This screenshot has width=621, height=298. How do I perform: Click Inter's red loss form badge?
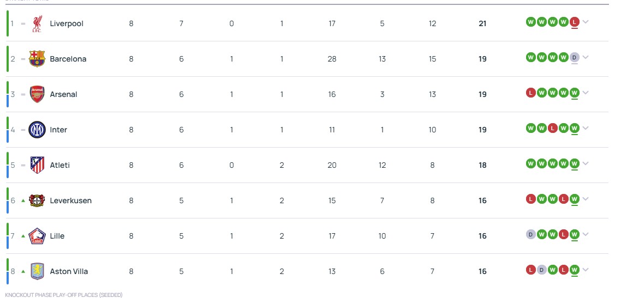click(552, 128)
